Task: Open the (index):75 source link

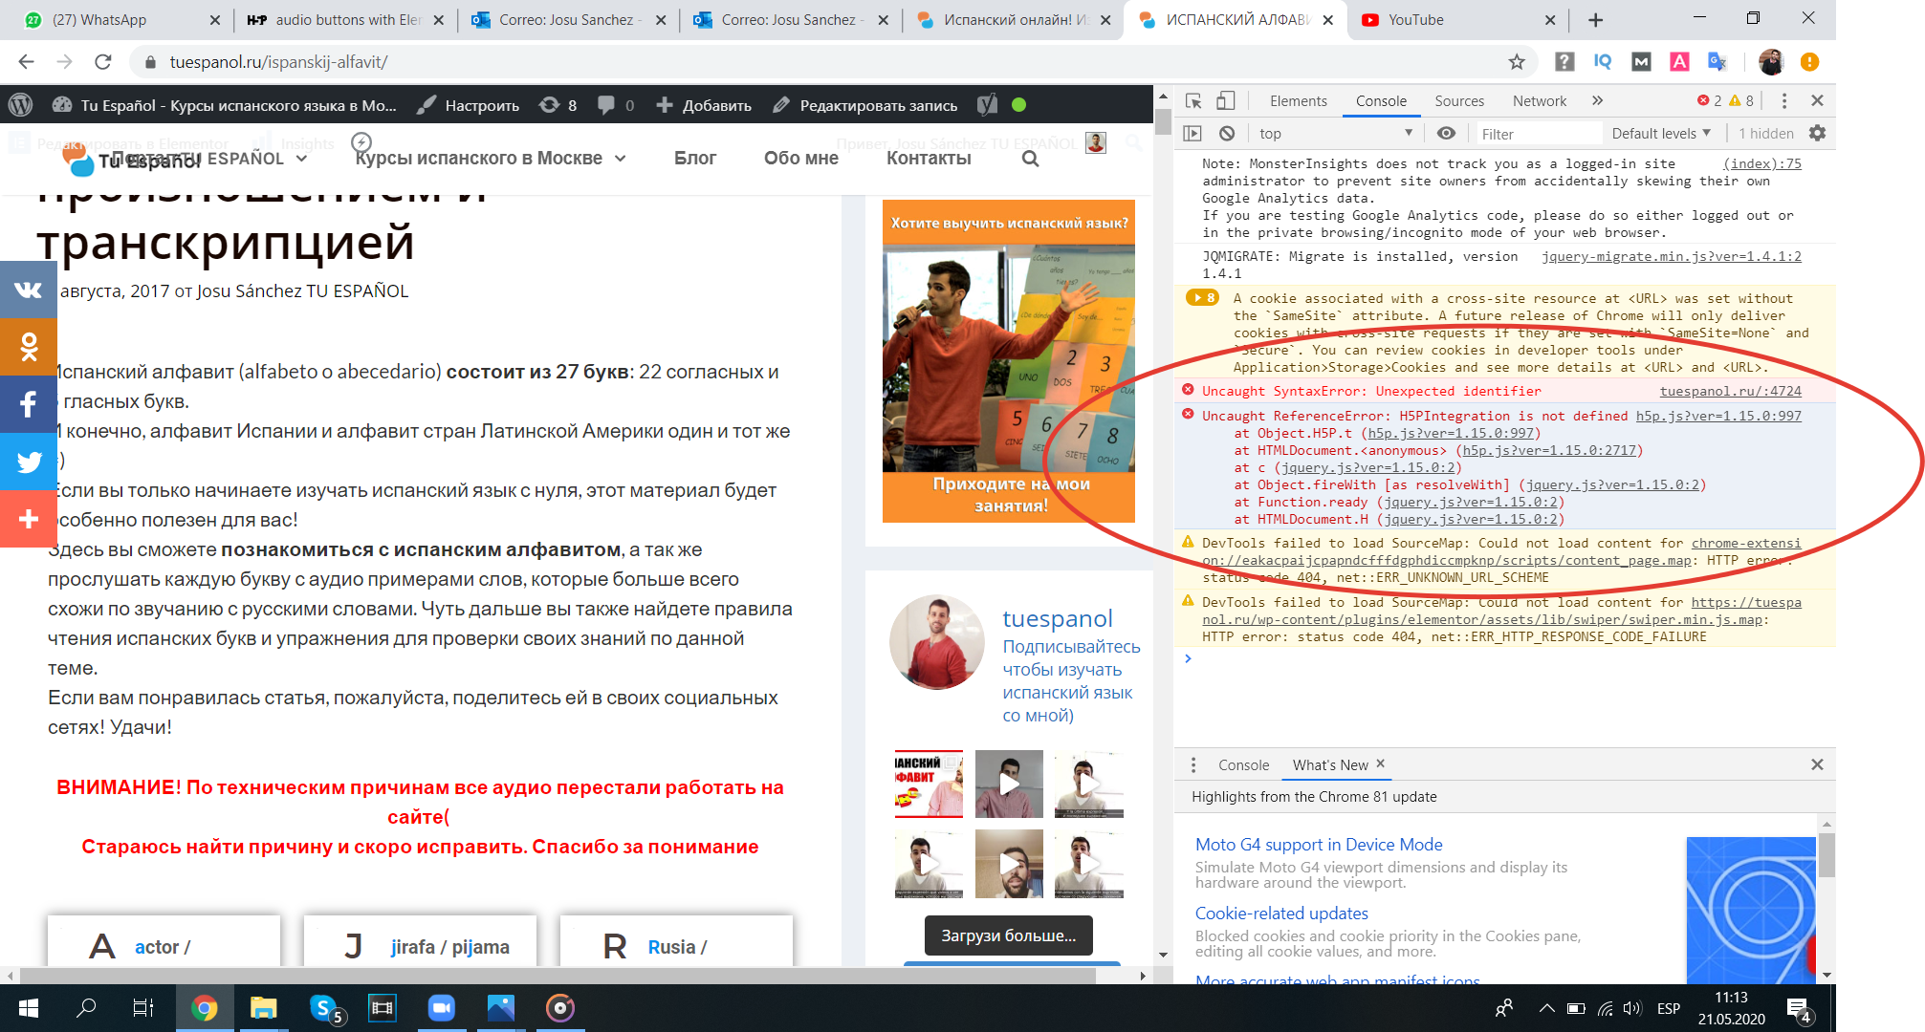Action: click(x=1761, y=163)
